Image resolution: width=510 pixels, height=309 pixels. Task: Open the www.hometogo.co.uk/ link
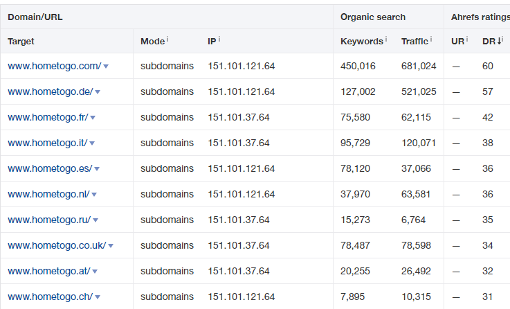(57, 245)
